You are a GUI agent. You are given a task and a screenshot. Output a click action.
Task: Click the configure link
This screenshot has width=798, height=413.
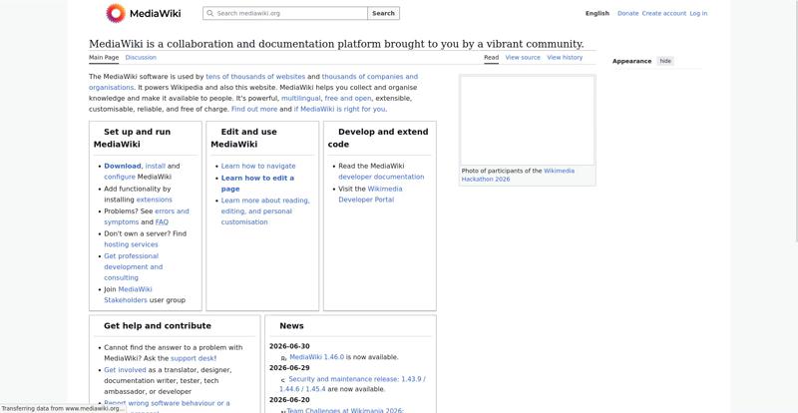click(120, 177)
